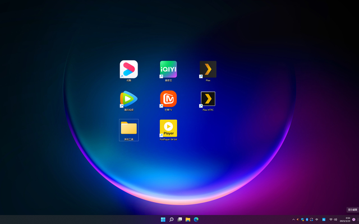Click the 优酷 label text

pyautogui.click(x=128, y=80)
